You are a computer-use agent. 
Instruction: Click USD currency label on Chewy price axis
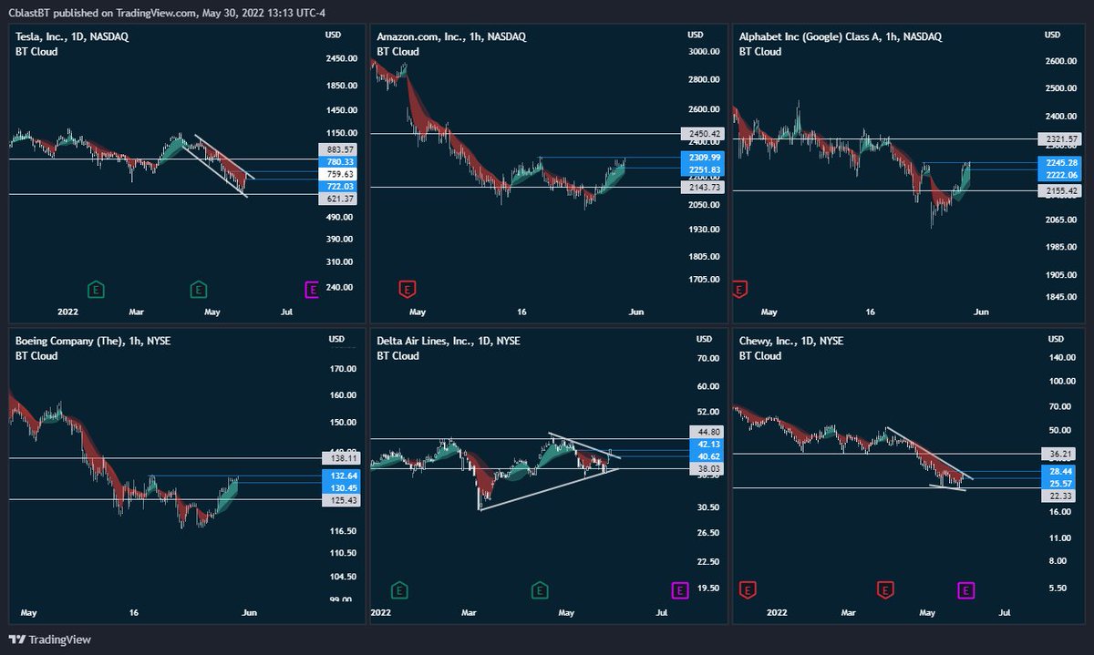pos(1056,339)
